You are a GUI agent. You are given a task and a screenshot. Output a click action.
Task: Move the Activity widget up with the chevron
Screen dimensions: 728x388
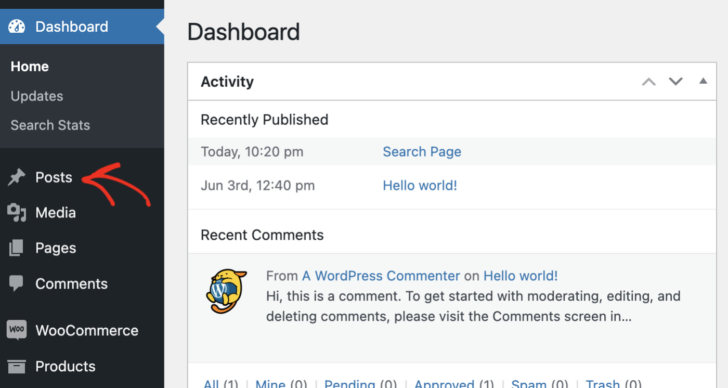click(x=648, y=82)
